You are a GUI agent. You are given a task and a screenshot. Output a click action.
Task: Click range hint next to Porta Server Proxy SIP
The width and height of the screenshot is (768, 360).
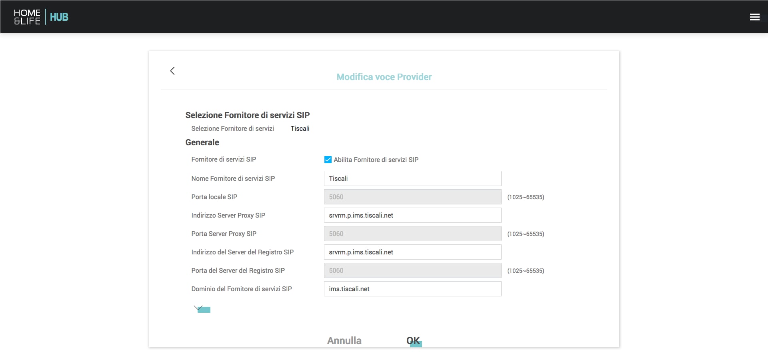(x=526, y=234)
